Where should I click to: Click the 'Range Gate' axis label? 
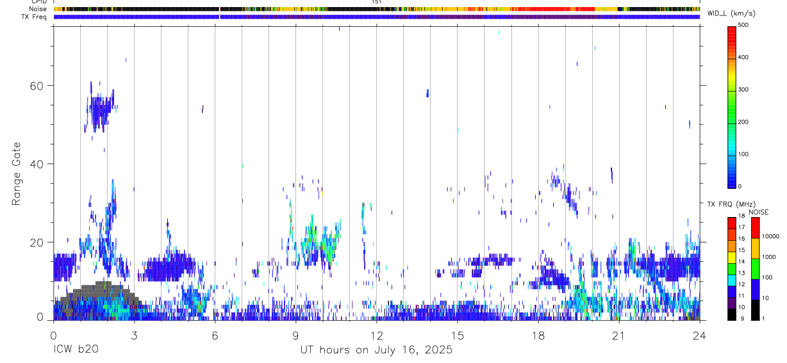(17, 174)
